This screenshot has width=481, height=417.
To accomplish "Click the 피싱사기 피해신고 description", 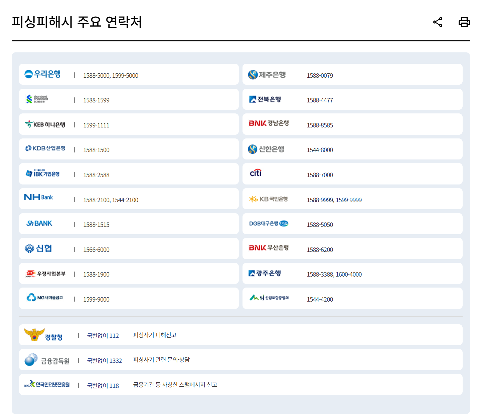I will pos(155,335).
